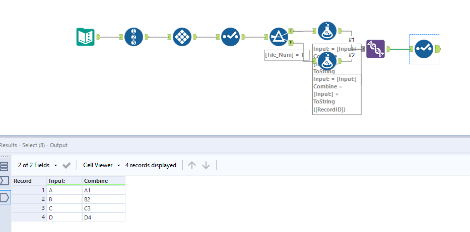The height and width of the screenshot is (232, 470).
Task: Click the Union tool's output anchor
Action: [388, 49]
